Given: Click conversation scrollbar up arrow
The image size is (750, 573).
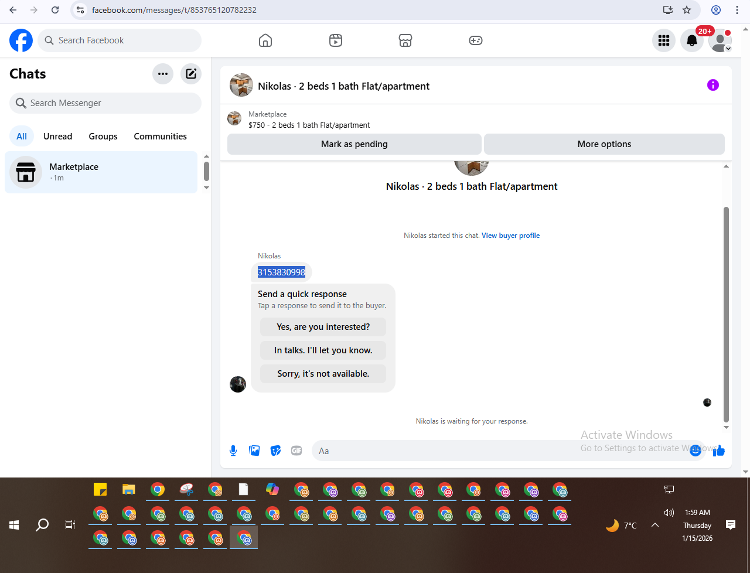Looking at the screenshot, I should click(x=727, y=166).
